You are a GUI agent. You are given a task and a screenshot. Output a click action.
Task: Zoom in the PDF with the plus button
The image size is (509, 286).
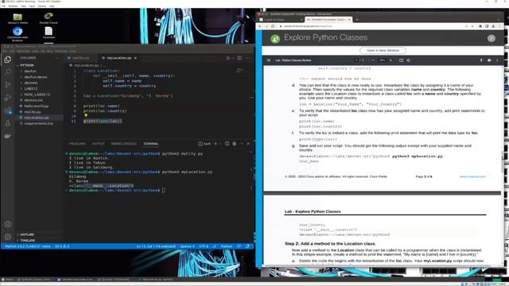tap(390, 60)
